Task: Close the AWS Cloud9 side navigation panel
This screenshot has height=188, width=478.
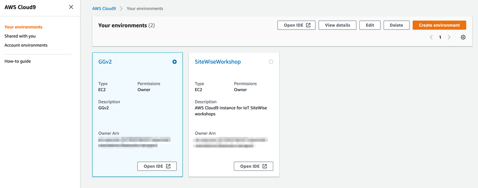Action: [71, 7]
